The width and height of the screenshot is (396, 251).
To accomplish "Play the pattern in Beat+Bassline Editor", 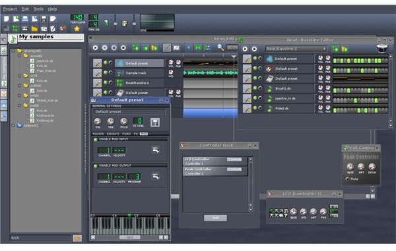I will (x=245, y=49).
